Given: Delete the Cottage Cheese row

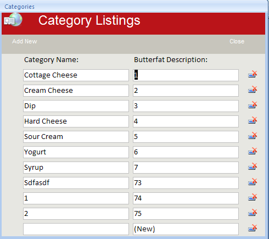Looking at the screenshot, I should coord(253,74).
